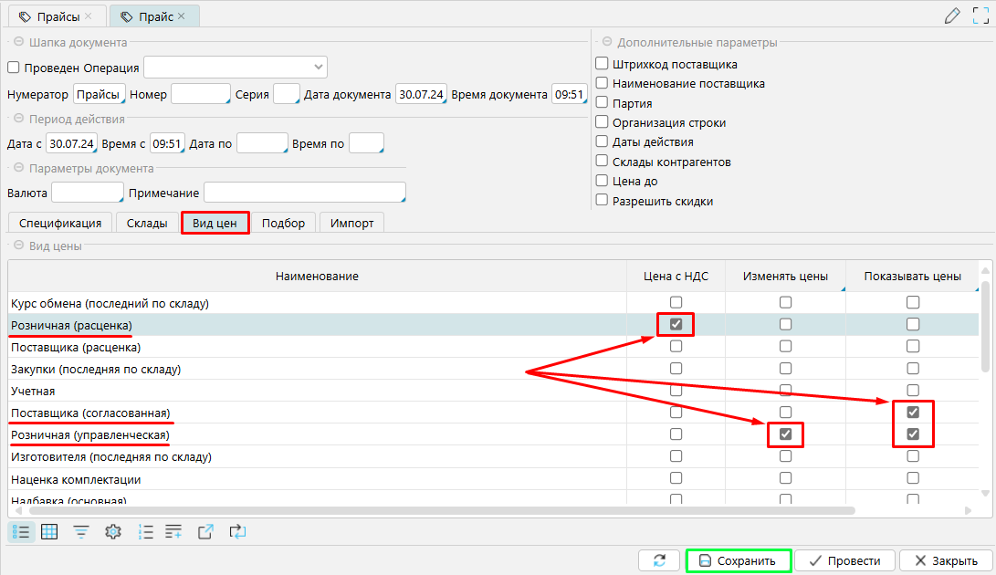Open table settings gear icon
Viewport: 996px width, 575px height.
[113, 531]
